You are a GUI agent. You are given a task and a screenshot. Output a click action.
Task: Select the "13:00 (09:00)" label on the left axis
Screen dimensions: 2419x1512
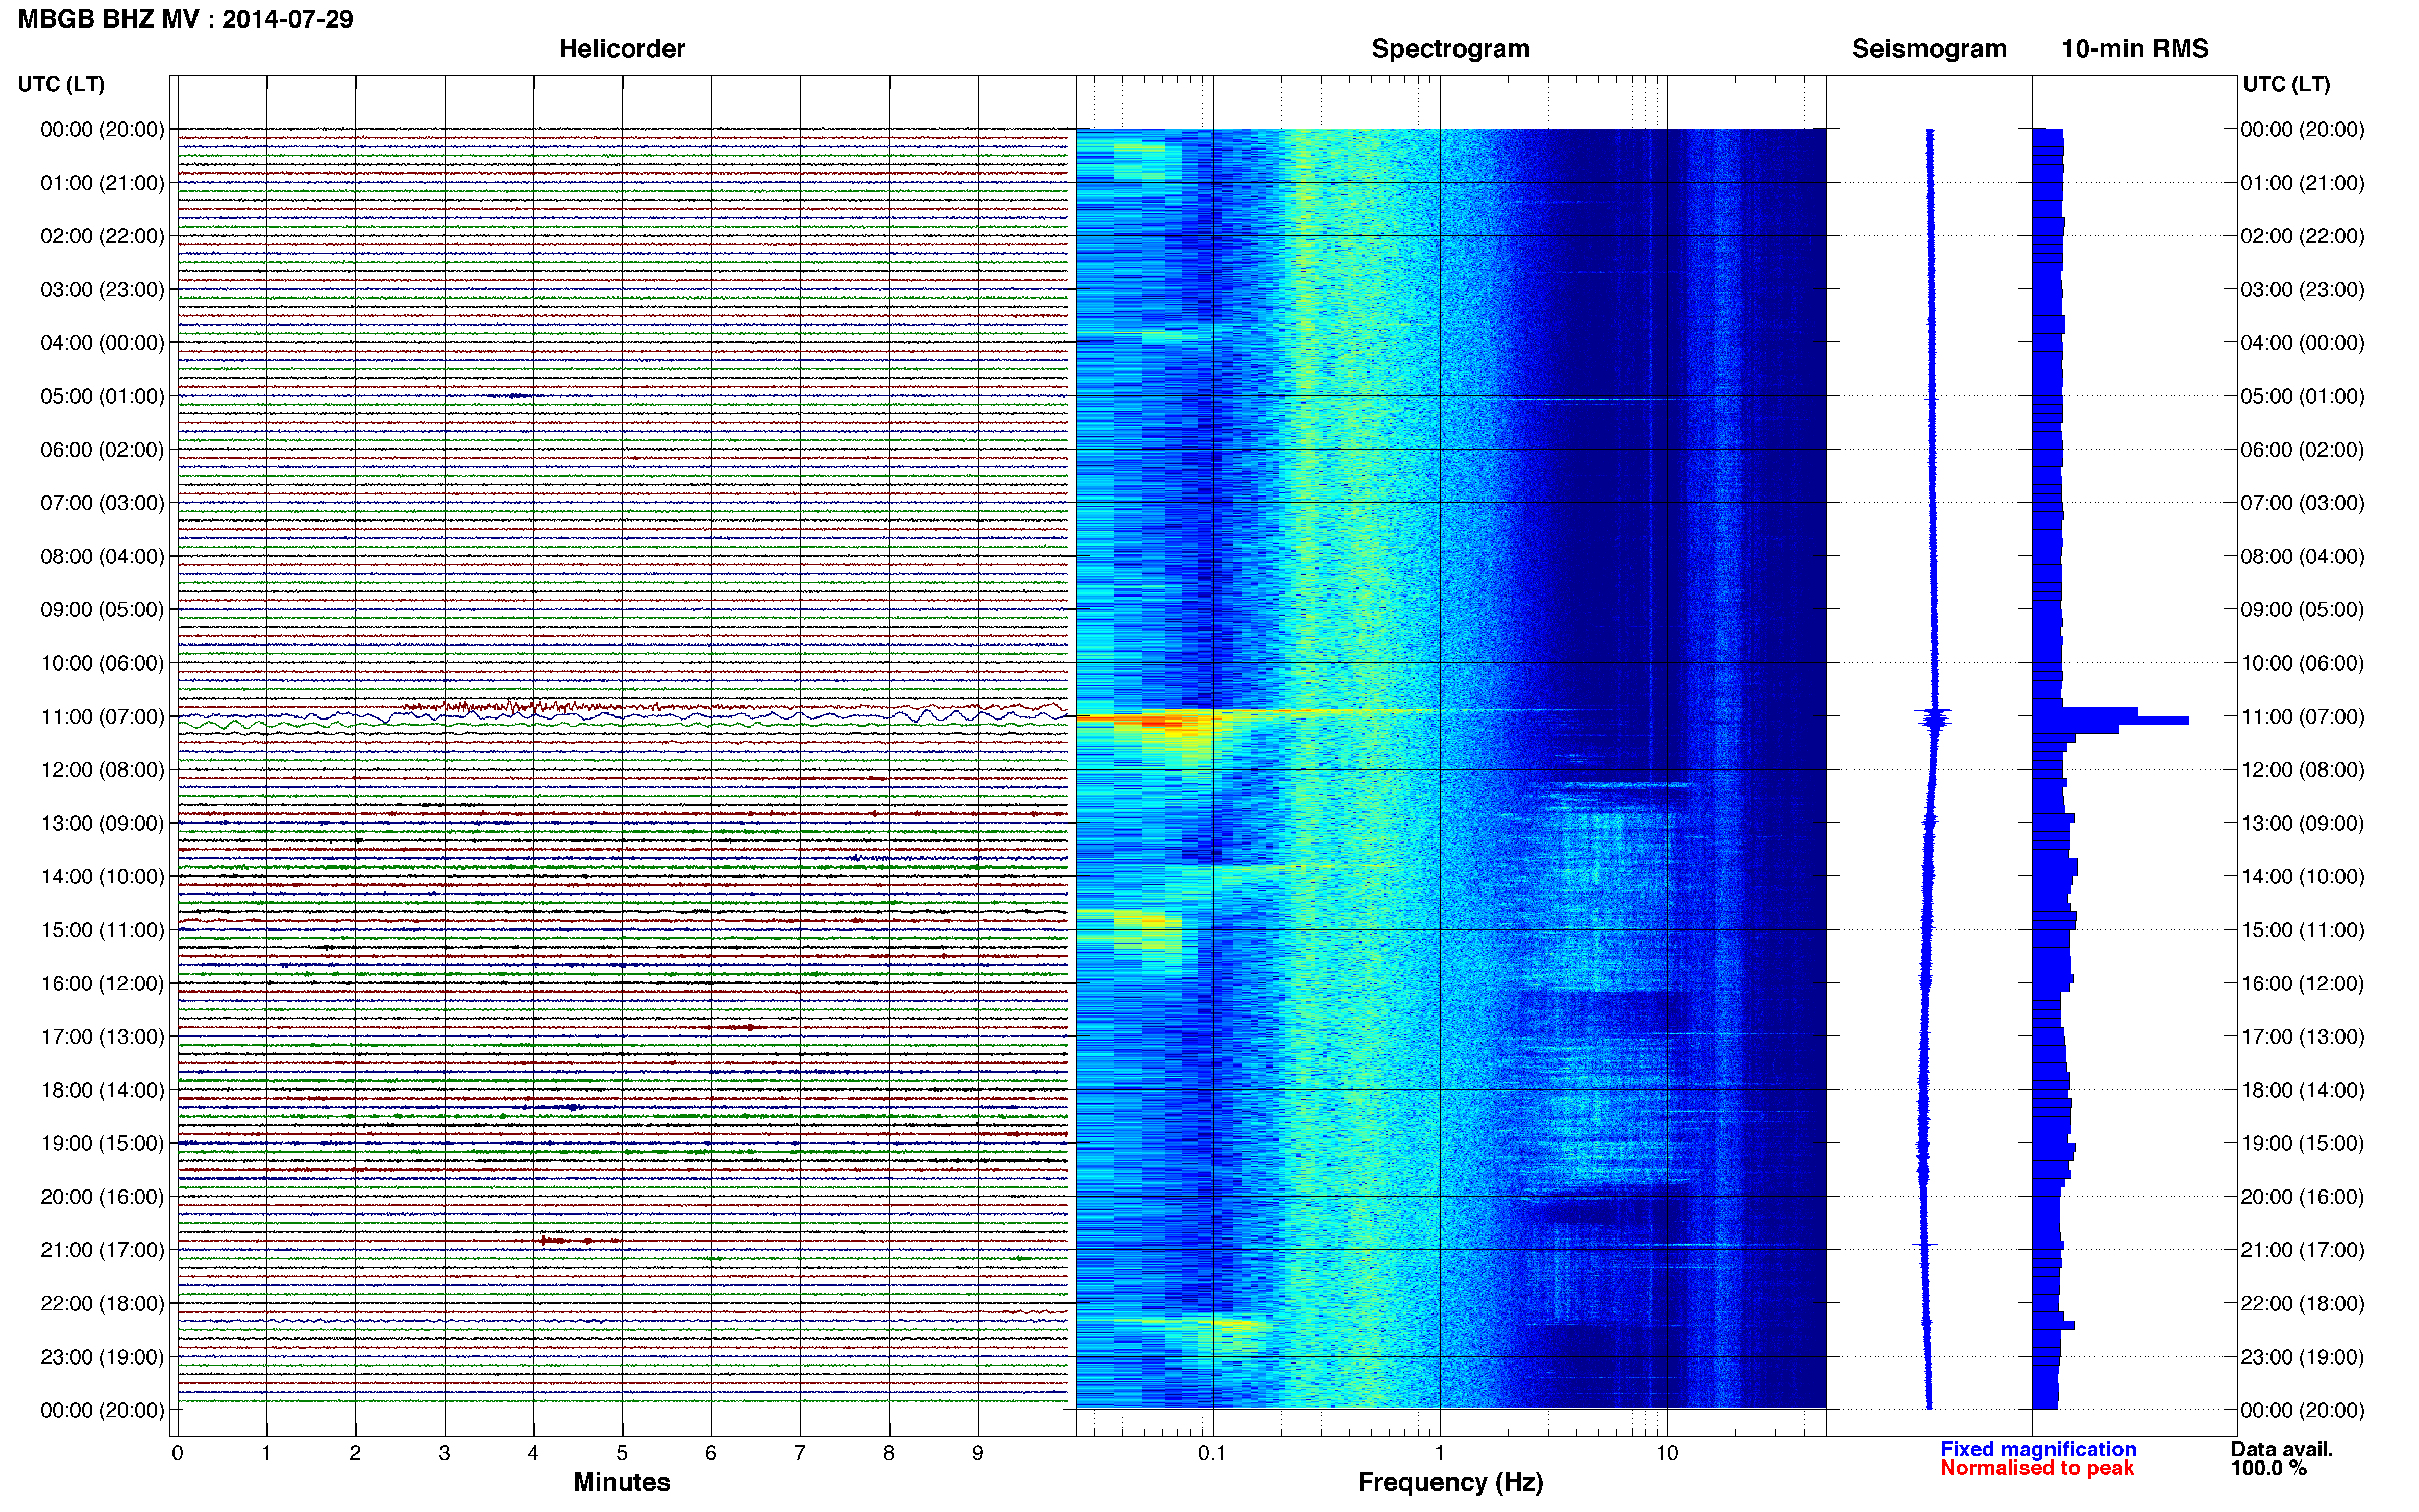tap(102, 824)
